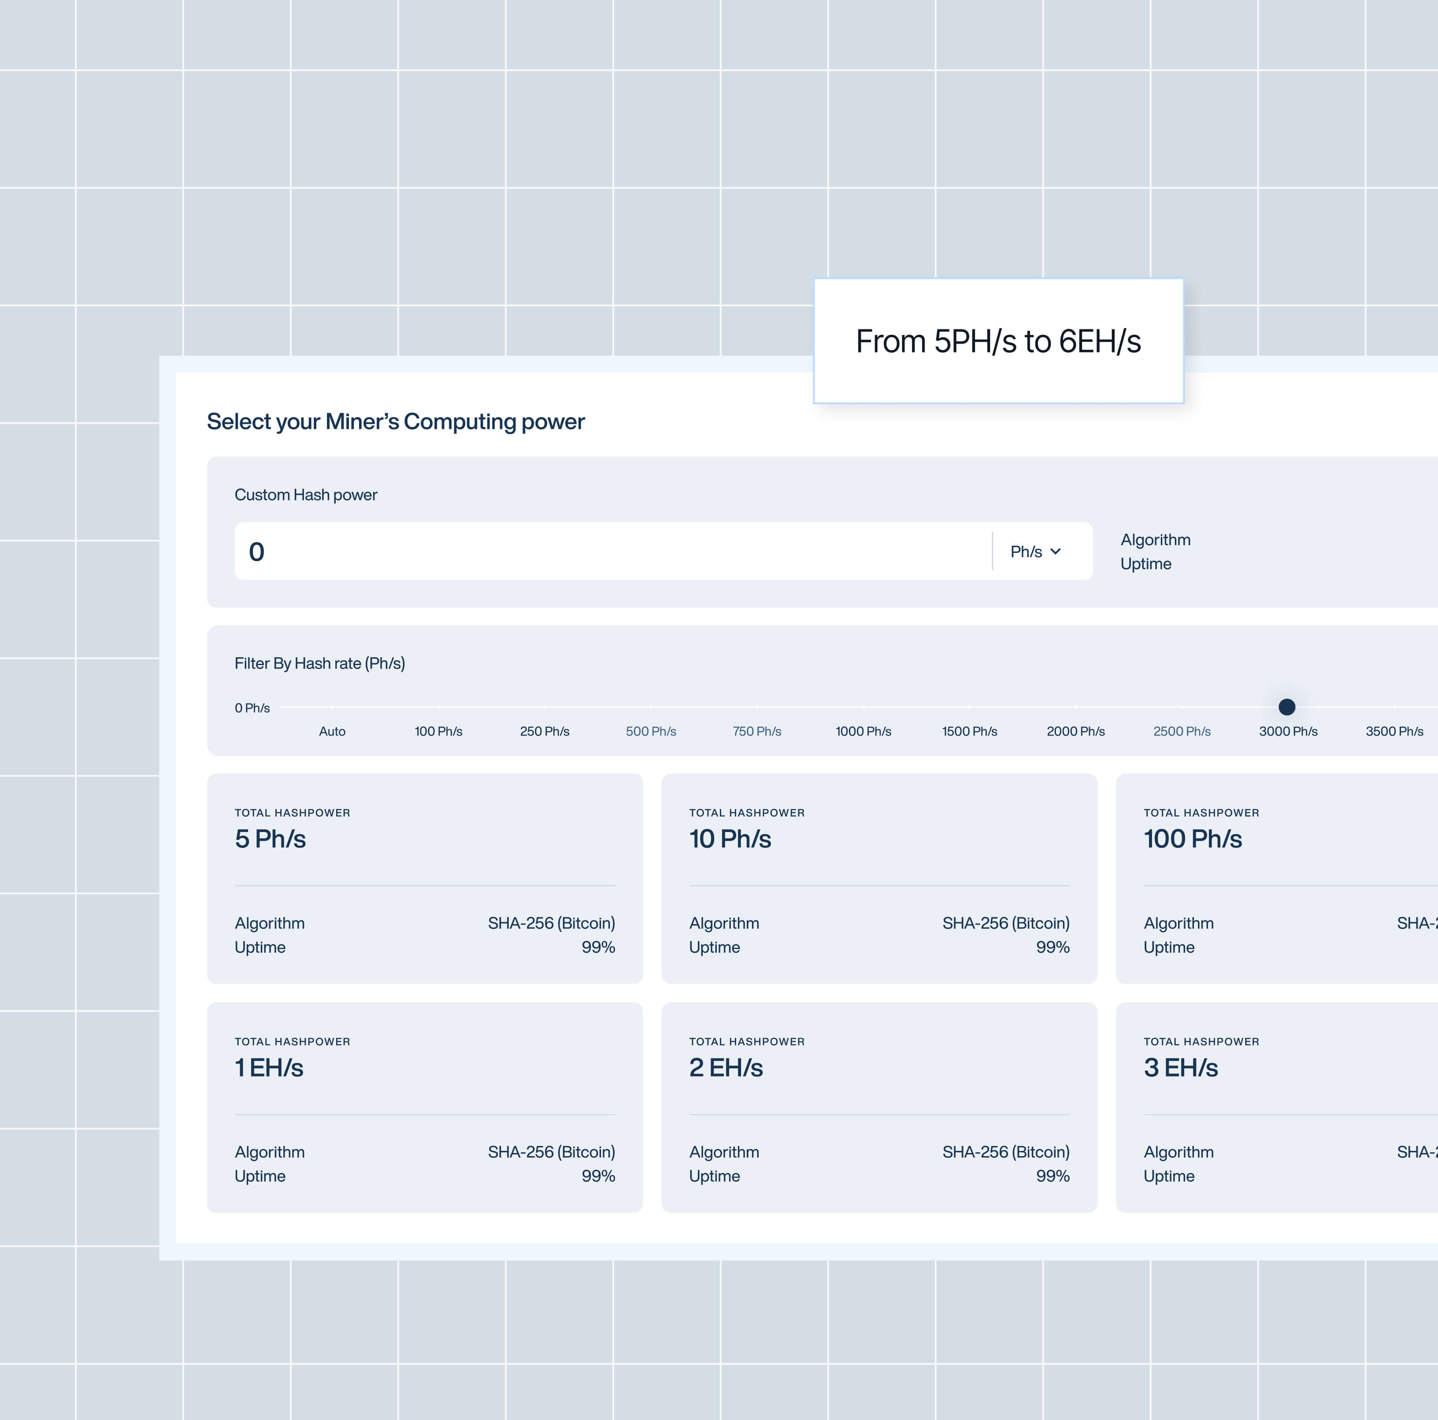The height and width of the screenshot is (1420, 1438).
Task: Click SHA-256 (Bitcoin) in the 2 EH/s card
Action: pyautogui.click(x=1005, y=1152)
